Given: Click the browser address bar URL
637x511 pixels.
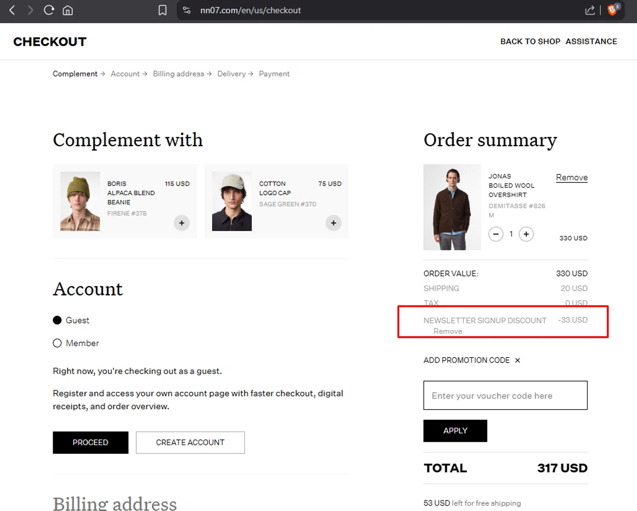Looking at the screenshot, I should [x=251, y=10].
